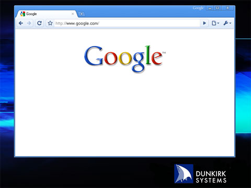The image size is (251, 188).
Task: Click the Dunkirk sail logo icon
Action: [184, 173]
